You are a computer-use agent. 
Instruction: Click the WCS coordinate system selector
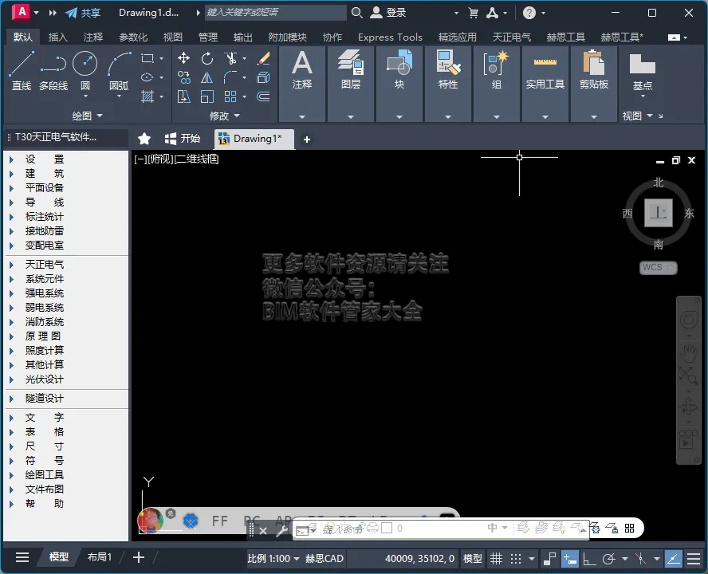pyautogui.click(x=658, y=267)
